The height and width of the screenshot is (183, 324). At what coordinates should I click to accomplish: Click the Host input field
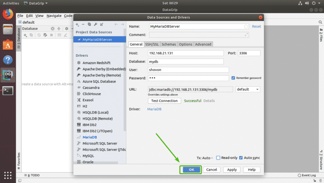coord(186,53)
